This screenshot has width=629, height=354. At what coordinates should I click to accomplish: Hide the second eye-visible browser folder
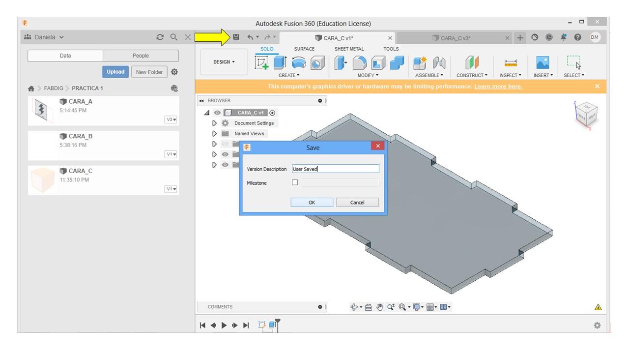[225, 154]
